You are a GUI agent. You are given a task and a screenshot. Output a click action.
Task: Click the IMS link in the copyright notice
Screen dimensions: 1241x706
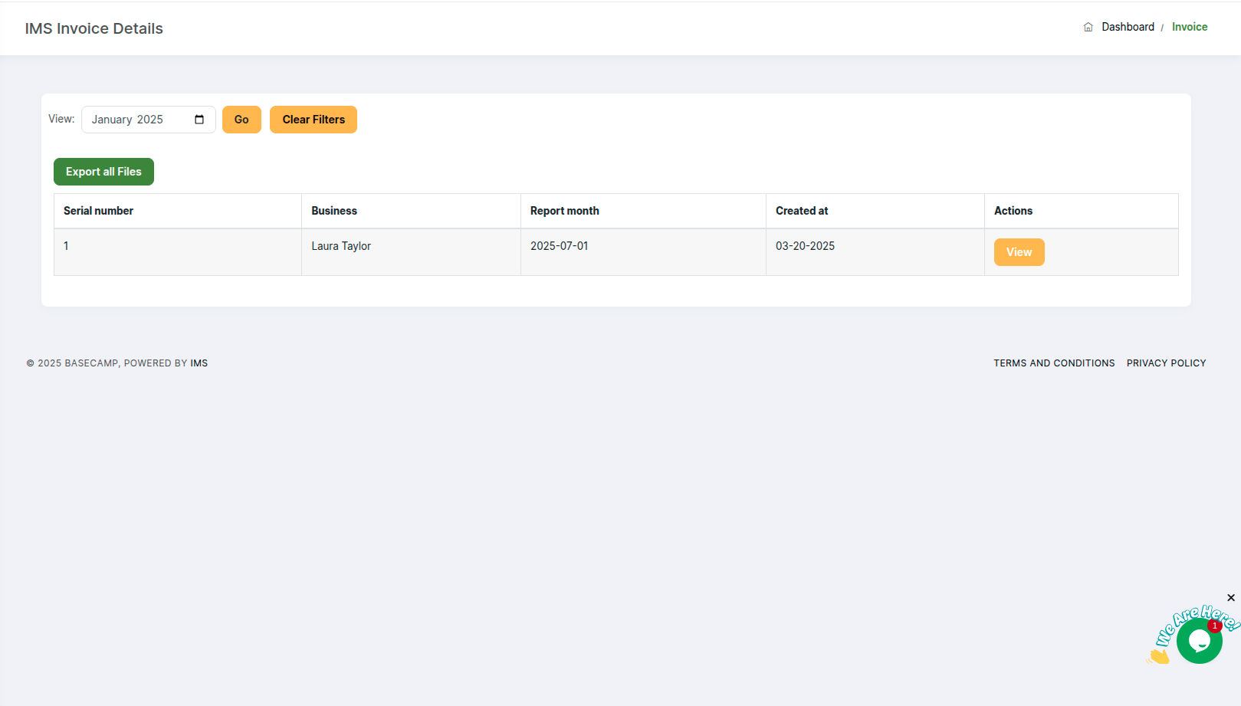199,363
